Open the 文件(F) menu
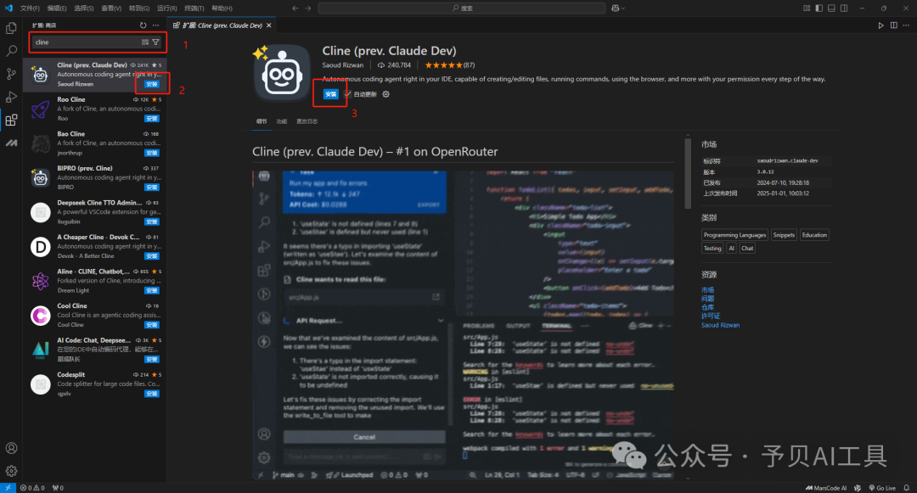Image resolution: width=917 pixels, height=493 pixels. coord(30,8)
